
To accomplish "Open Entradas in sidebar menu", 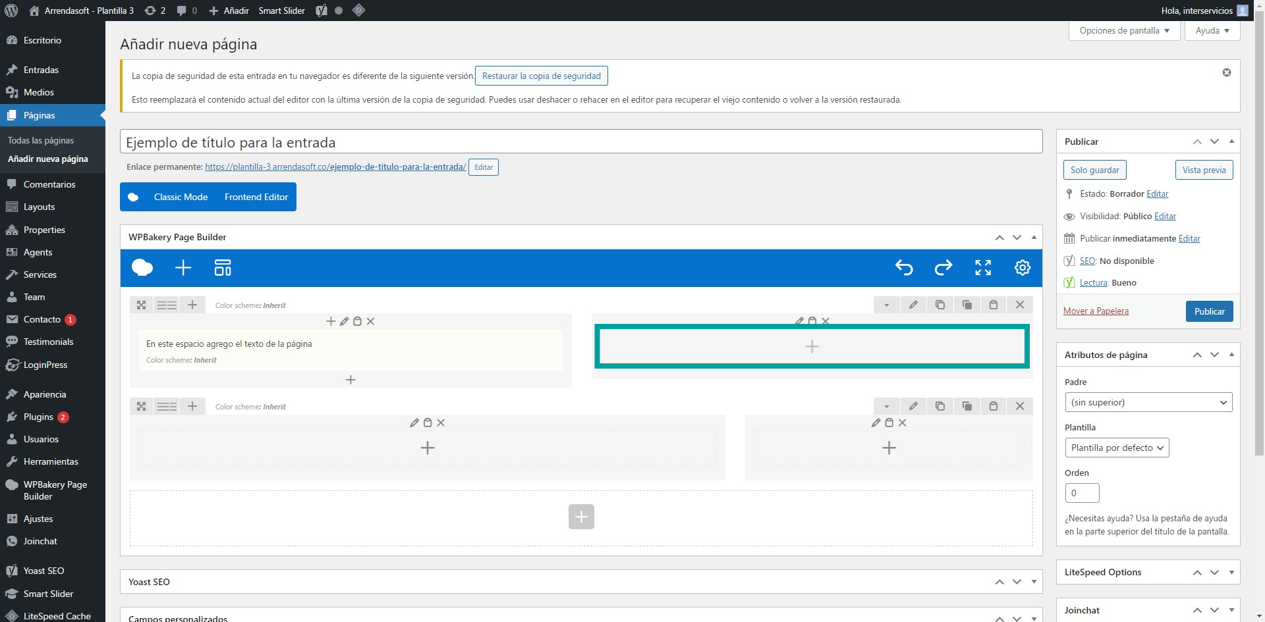I will click(x=41, y=70).
